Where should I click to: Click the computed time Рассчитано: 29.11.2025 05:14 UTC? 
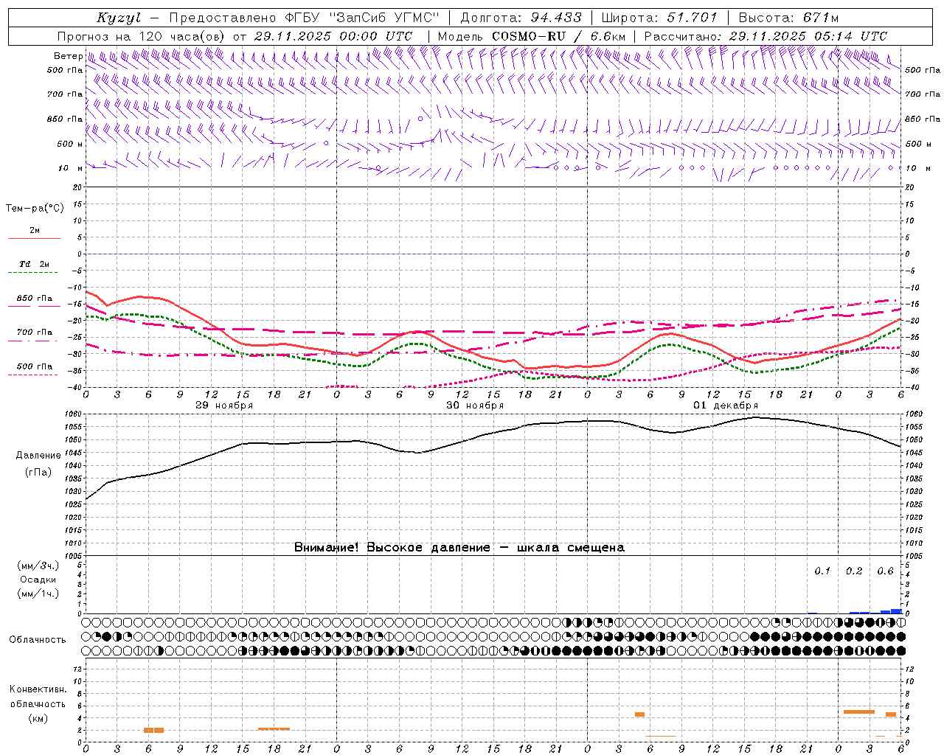[x=766, y=36]
